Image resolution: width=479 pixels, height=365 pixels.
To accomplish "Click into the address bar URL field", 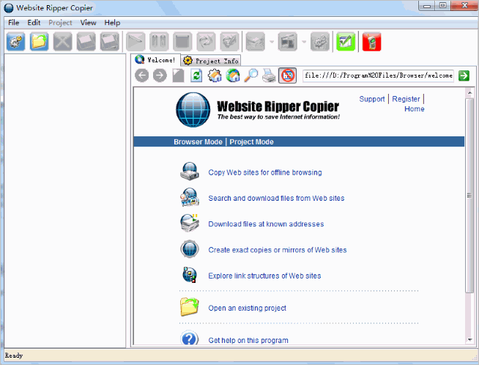I will [x=378, y=75].
